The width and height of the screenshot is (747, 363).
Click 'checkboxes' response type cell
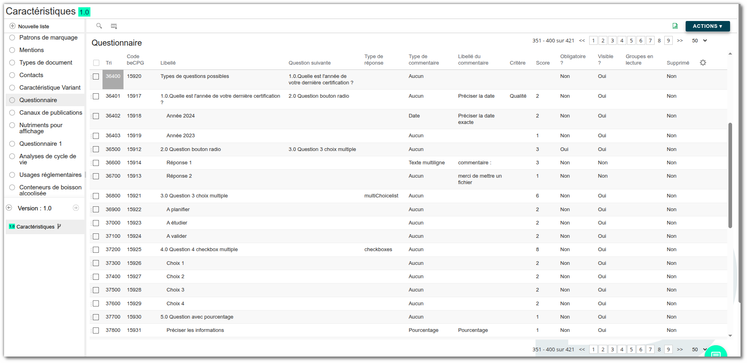click(378, 250)
